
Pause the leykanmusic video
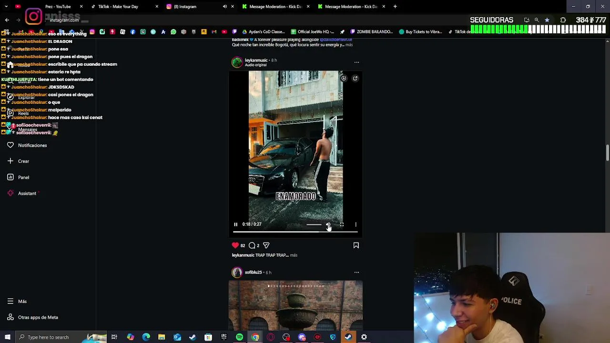tap(235, 224)
